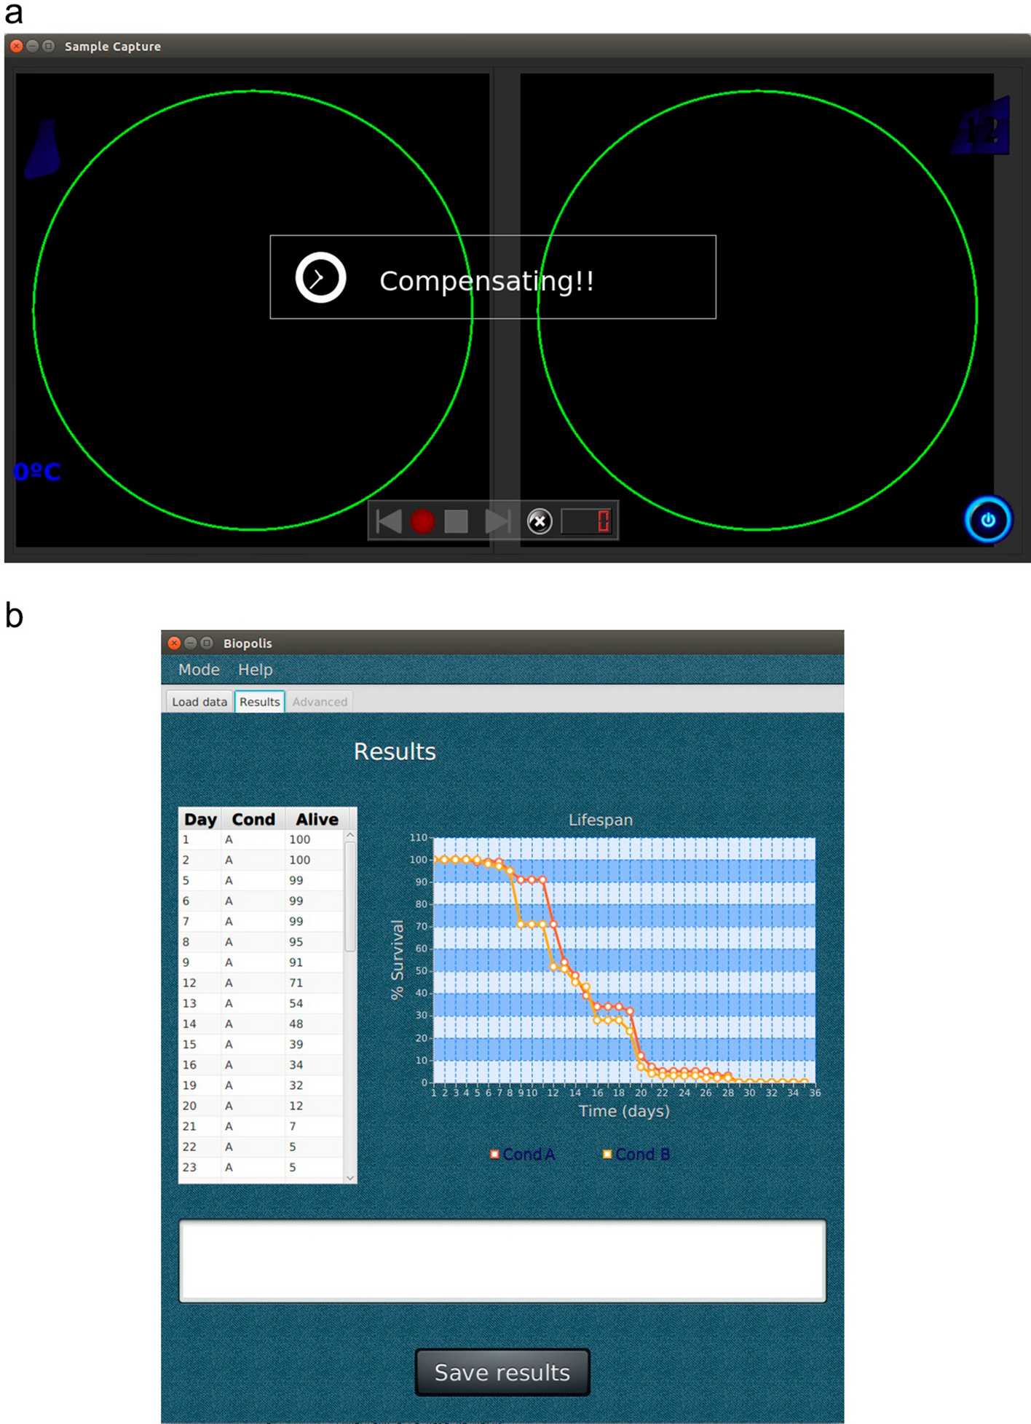The height and width of the screenshot is (1424, 1031).
Task: Click the skip-to-next playback button
Action: tap(498, 521)
